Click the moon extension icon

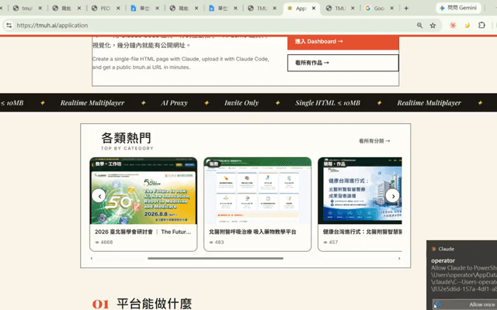(467, 26)
